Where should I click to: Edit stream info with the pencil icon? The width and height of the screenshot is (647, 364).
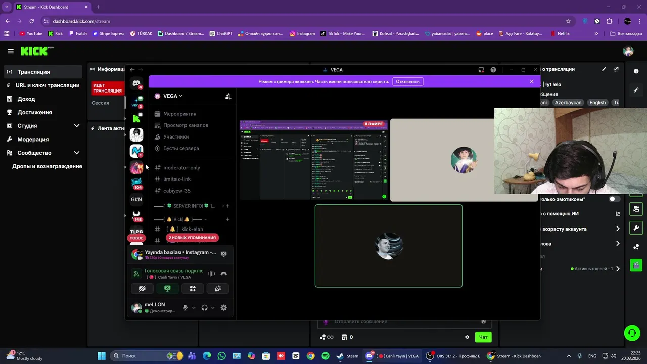604,69
